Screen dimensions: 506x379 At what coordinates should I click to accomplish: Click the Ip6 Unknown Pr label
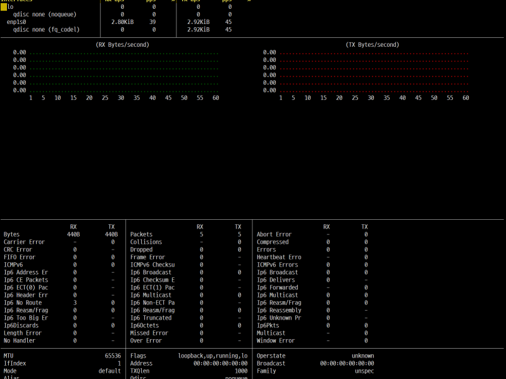pyautogui.click(x=279, y=318)
